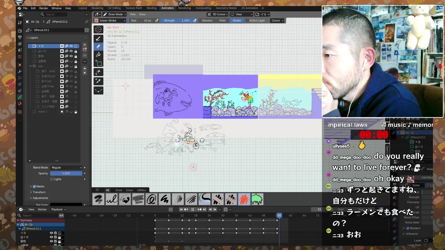This screenshot has height=250, width=445.
Task: Jump to the first frame
Action: coord(181,209)
